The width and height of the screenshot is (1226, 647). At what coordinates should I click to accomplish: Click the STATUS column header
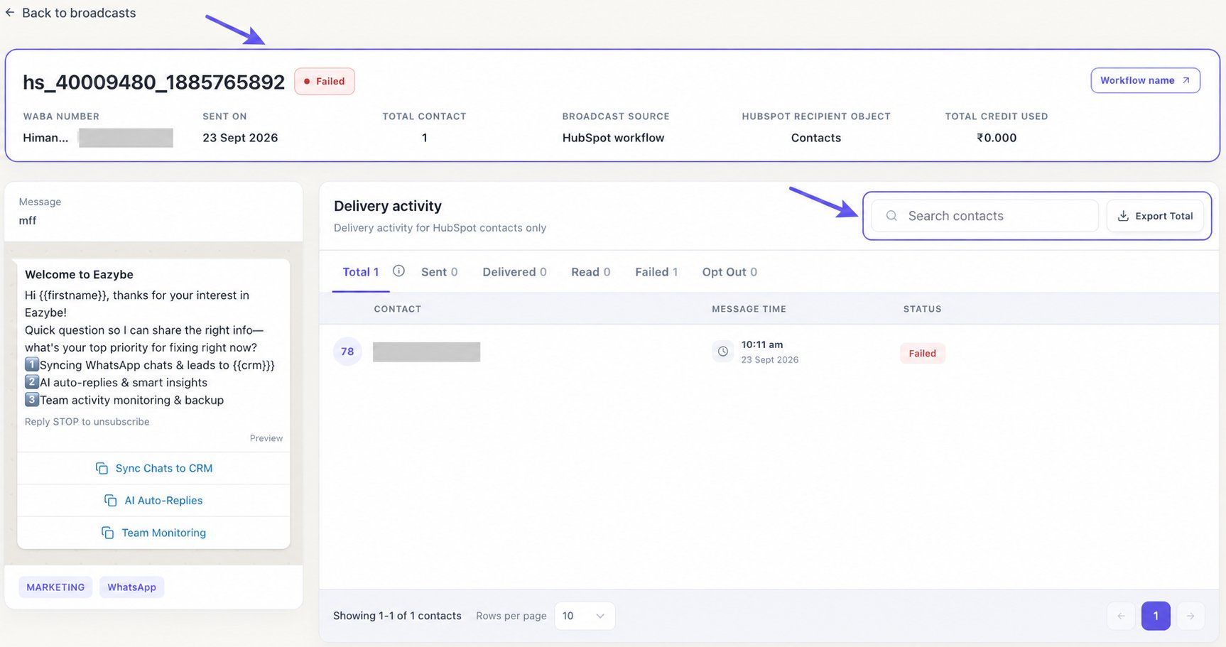tap(922, 309)
